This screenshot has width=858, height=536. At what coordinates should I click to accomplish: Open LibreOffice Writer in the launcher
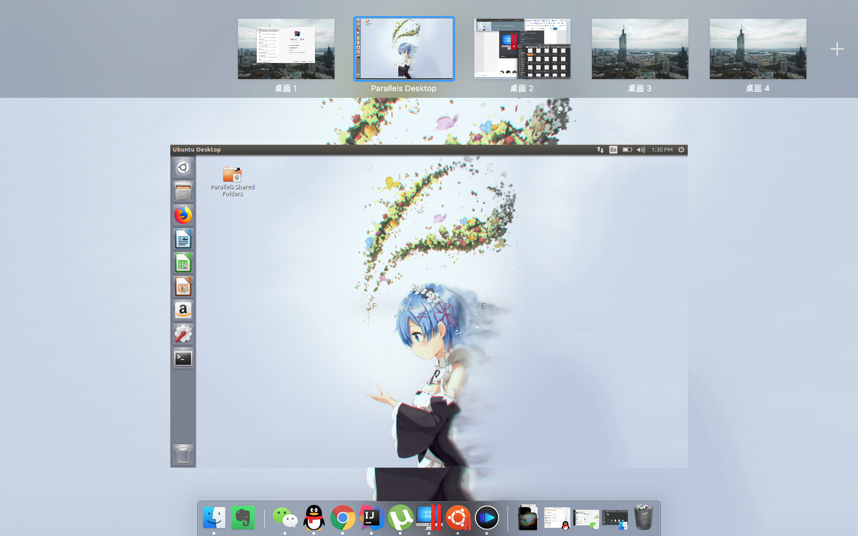coord(183,239)
